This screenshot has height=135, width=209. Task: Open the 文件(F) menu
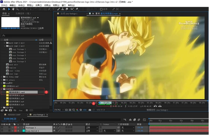pos(4,5)
